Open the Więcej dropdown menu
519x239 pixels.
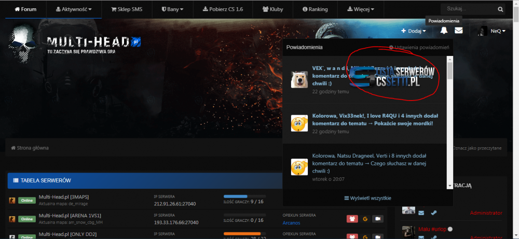[360, 9]
